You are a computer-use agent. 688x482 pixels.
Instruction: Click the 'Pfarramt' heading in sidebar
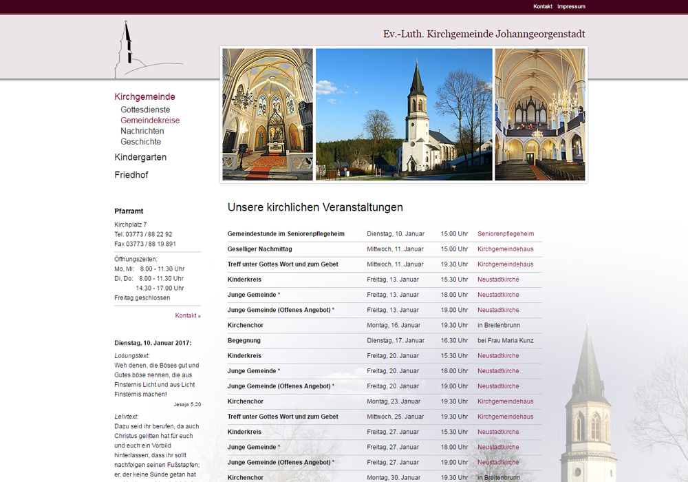129,211
